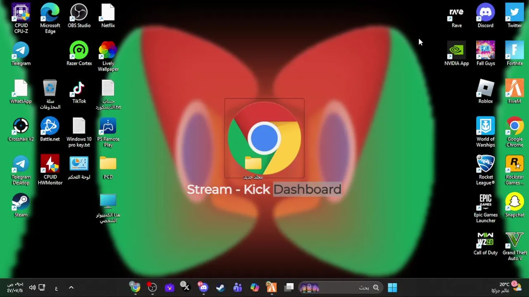Expand the hidden system tray icons chevron
Image resolution: width=529 pixels, height=297 pixels.
[x=71, y=288]
